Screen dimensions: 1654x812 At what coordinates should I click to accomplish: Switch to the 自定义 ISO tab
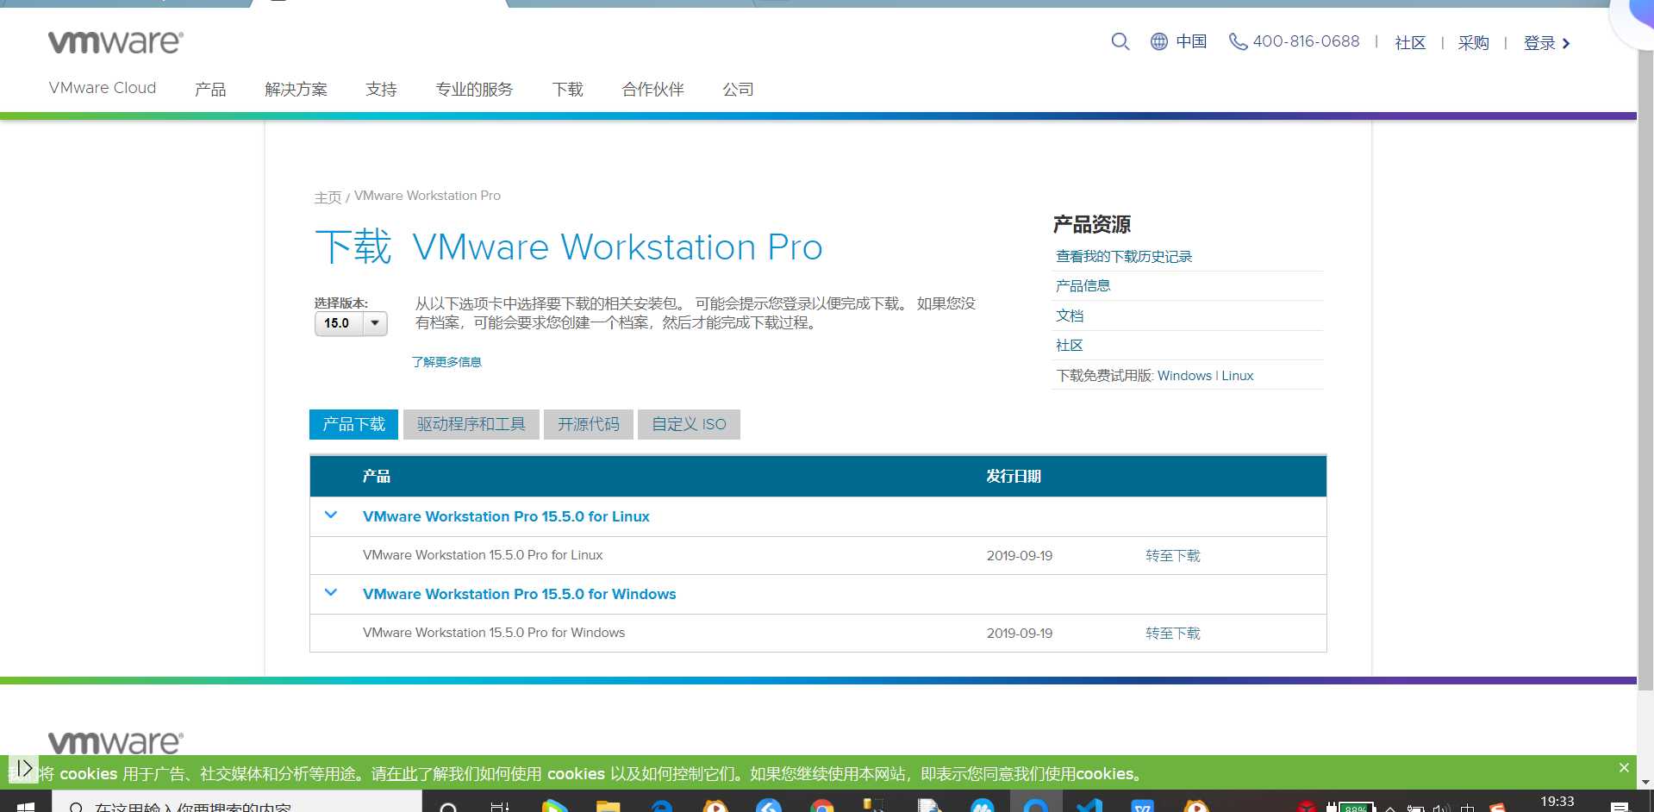click(x=689, y=424)
